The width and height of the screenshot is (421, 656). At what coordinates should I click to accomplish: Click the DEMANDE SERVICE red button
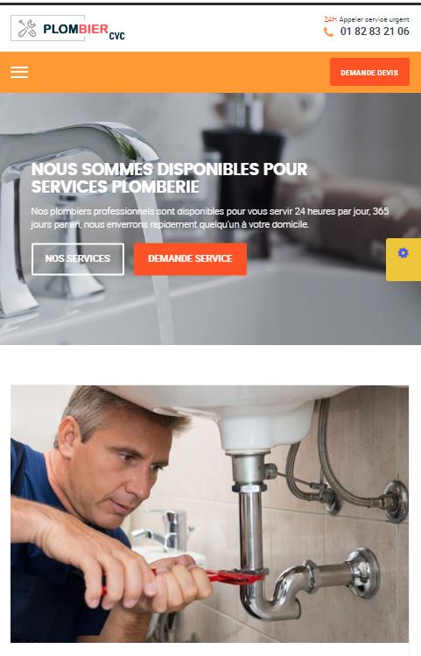click(190, 259)
